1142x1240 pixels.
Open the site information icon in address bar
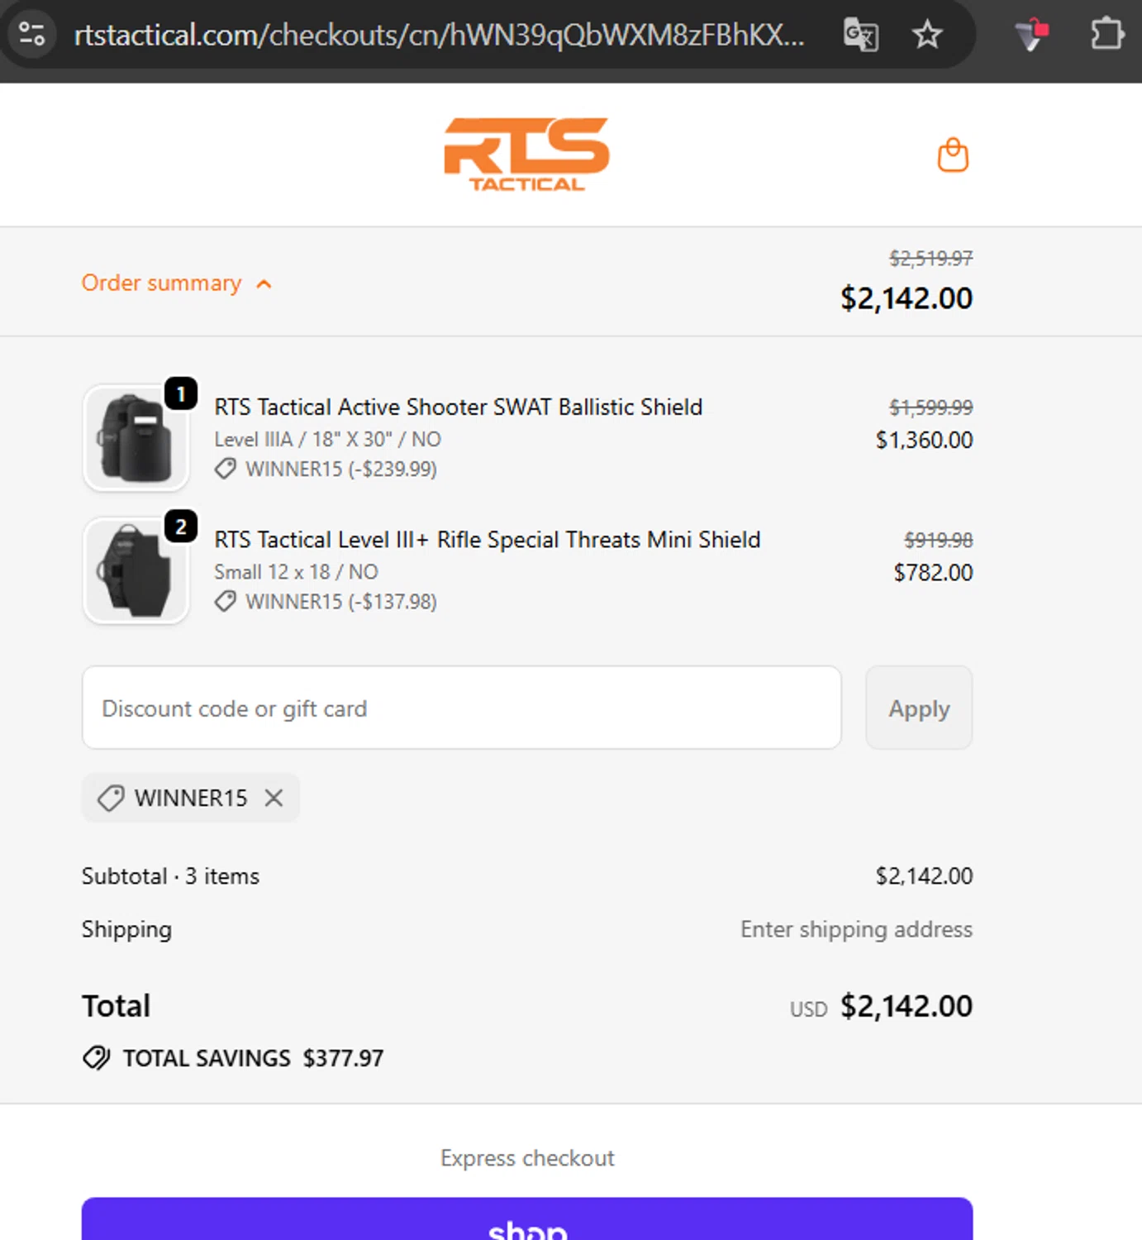(31, 34)
